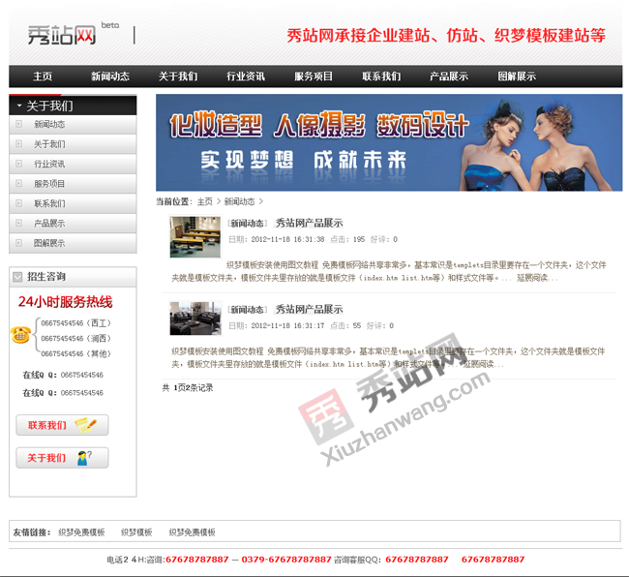
Task: Click the envelope icon beside 招生咨询
Action: [17, 277]
